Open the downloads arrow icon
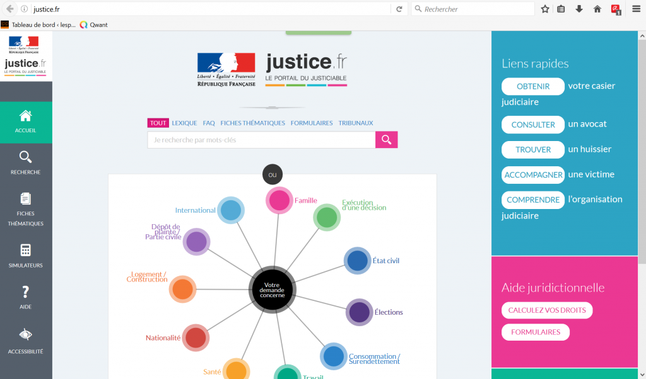The image size is (646, 379). point(579,9)
